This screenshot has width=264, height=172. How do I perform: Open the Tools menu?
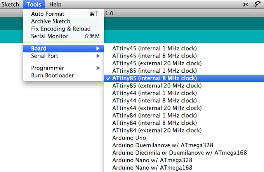pos(34,4)
